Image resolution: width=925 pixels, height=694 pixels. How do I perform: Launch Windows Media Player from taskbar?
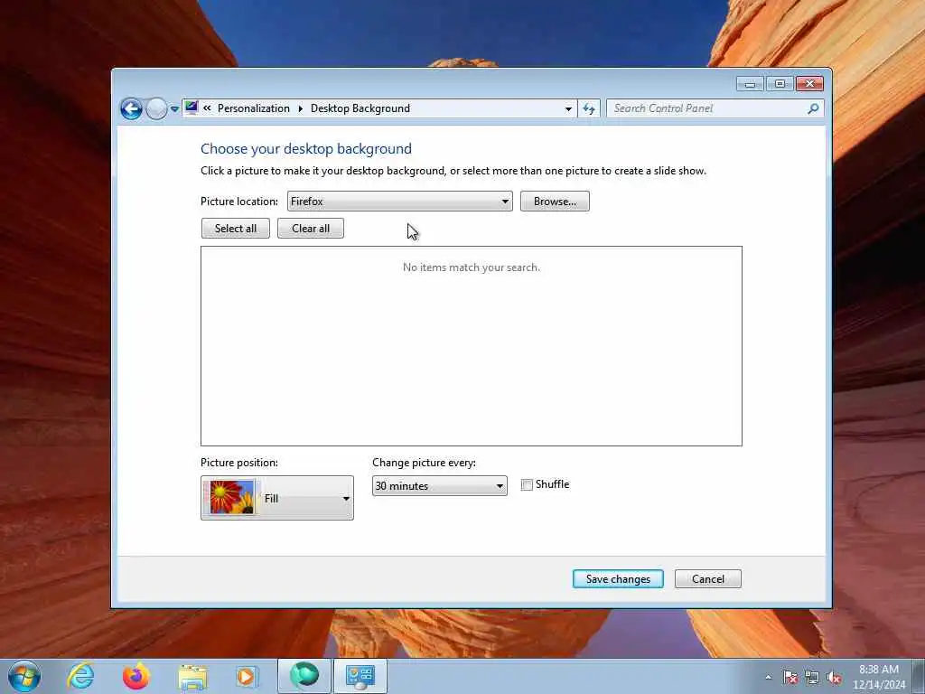[x=248, y=676]
